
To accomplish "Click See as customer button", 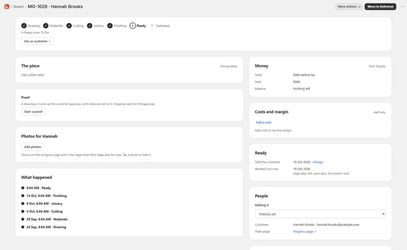I will click(x=37, y=41).
